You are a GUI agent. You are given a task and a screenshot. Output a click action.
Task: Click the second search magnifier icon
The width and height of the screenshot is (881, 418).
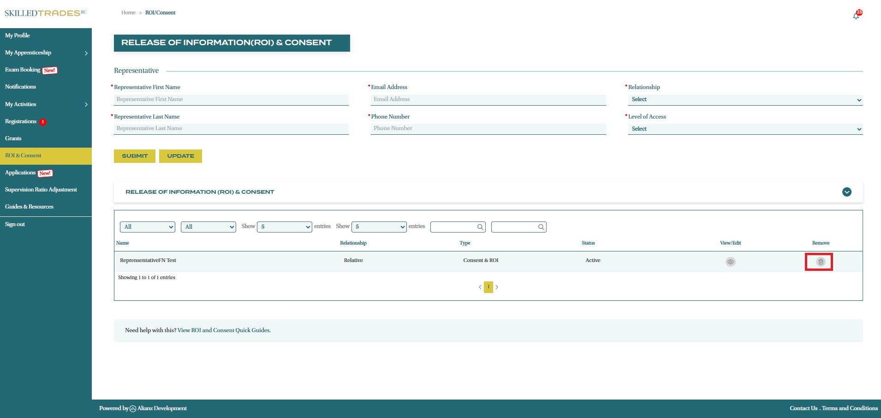coord(541,227)
